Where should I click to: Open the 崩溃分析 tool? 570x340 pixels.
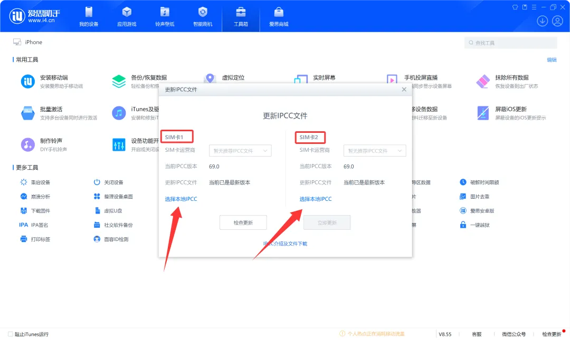[35, 197]
